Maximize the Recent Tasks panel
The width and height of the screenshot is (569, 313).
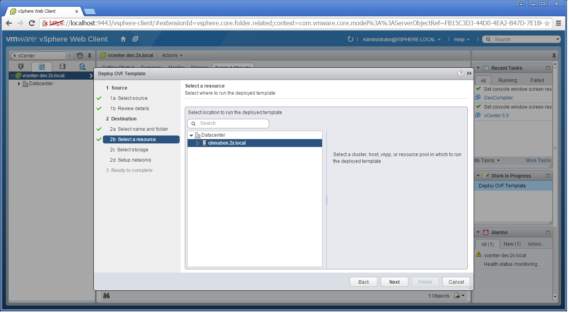pos(548,68)
